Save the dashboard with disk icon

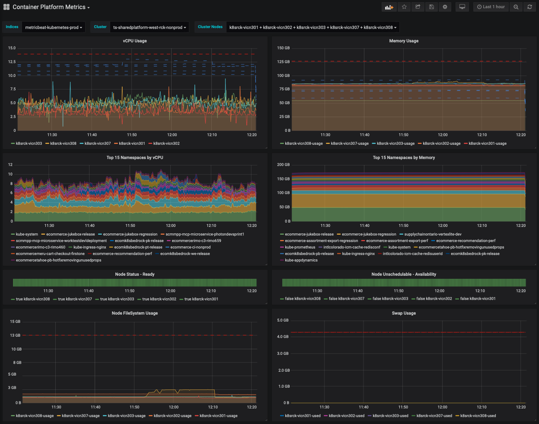[431, 7]
